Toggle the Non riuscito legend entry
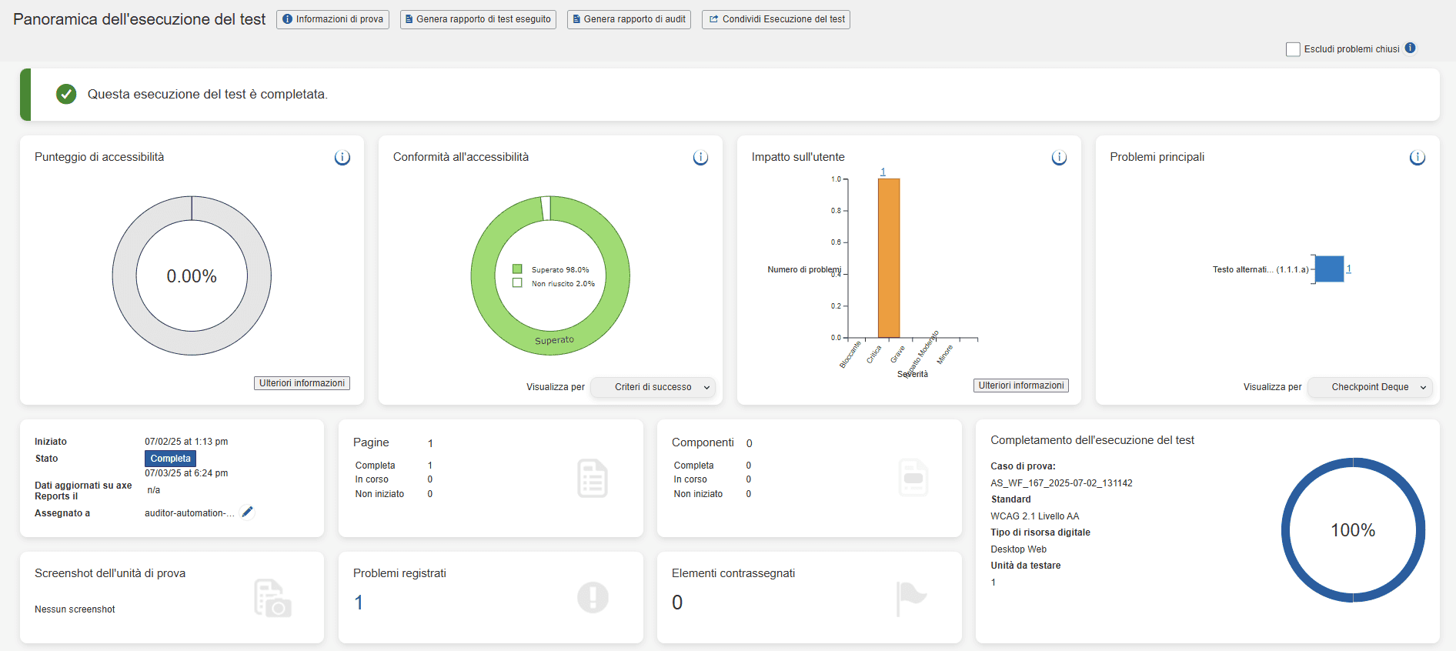This screenshot has width=1456, height=651. (518, 283)
